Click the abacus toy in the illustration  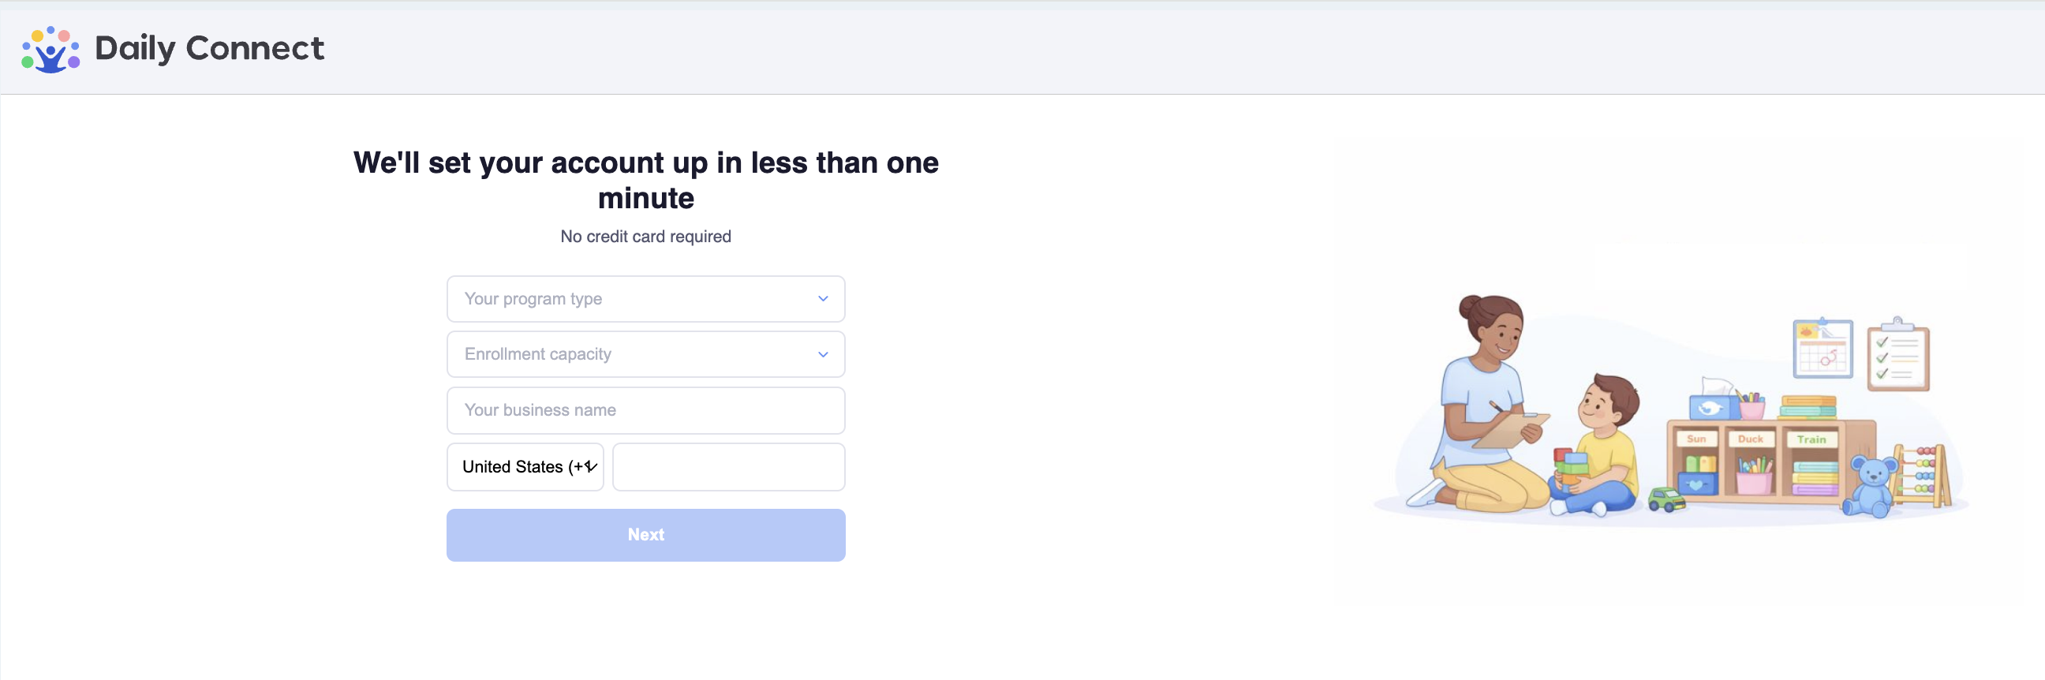tap(1921, 474)
